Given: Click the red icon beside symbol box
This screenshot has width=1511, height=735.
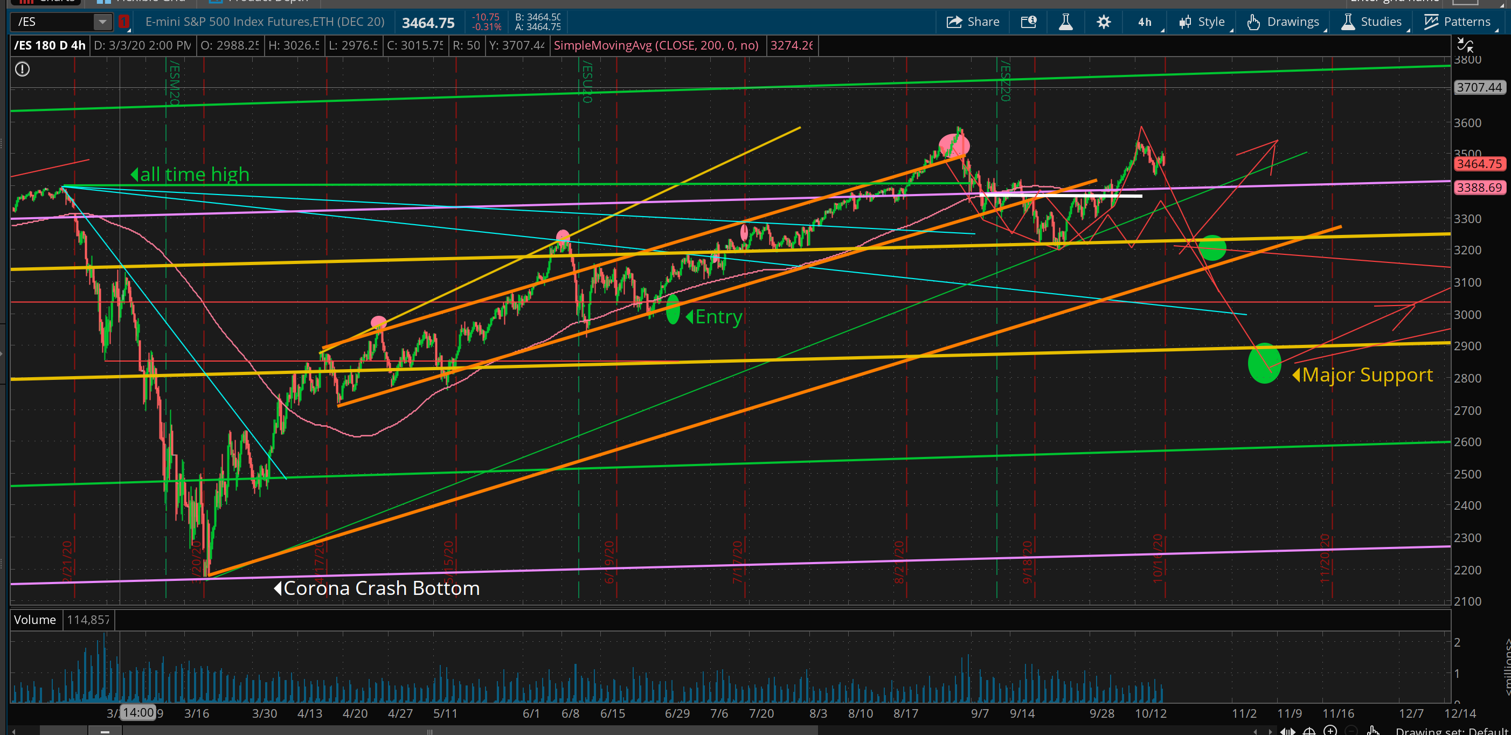Looking at the screenshot, I should tap(123, 22).
